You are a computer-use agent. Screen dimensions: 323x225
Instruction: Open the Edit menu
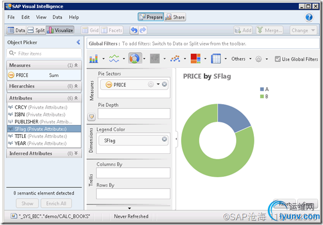(26, 17)
